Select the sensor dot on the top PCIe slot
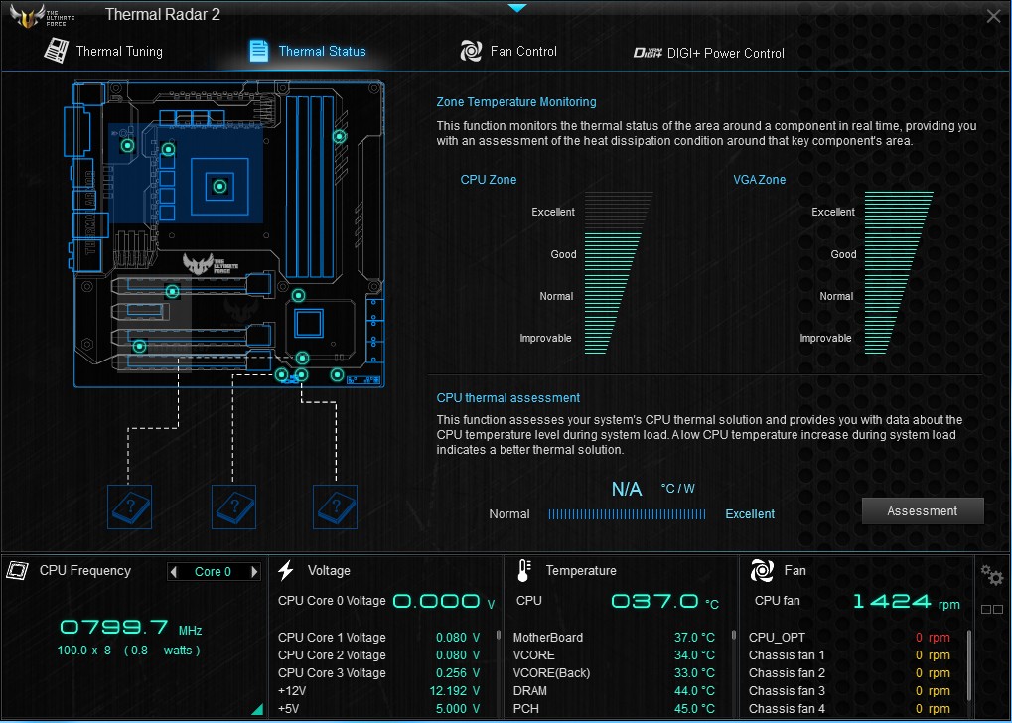Viewport: 1012px width, 723px height. pos(173,291)
